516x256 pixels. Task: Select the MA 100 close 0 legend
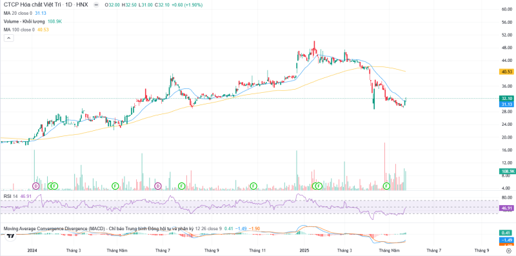coord(19,30)
